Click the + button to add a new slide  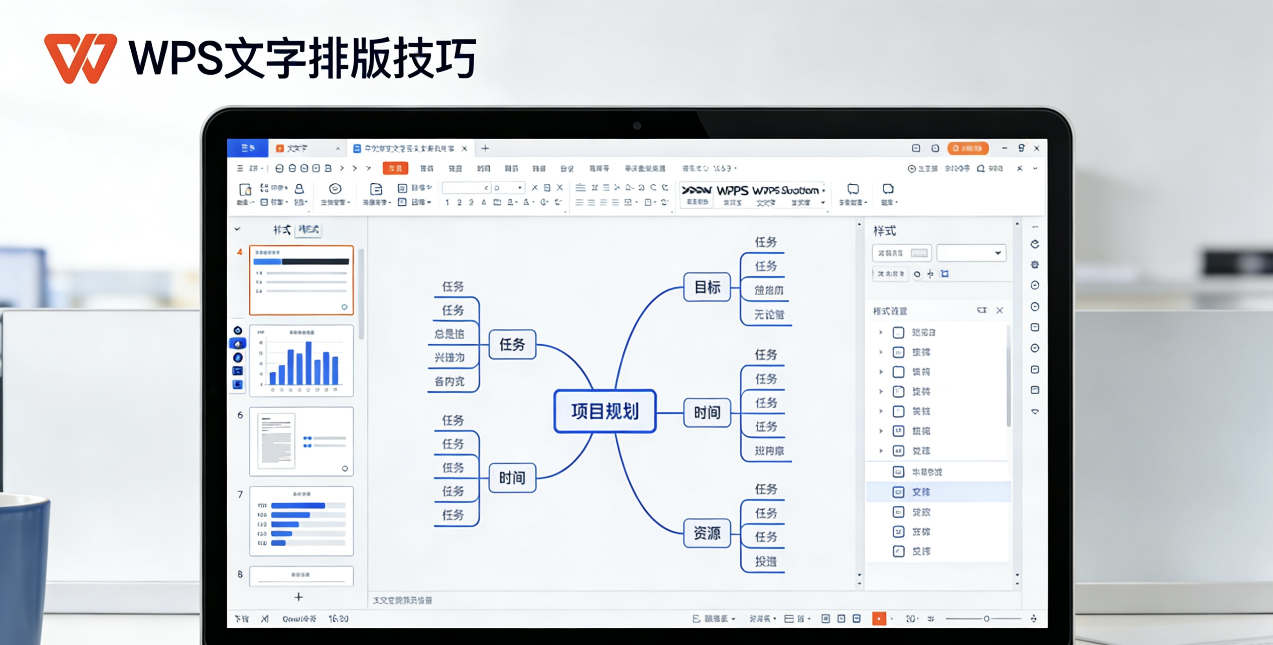[298, 597]
